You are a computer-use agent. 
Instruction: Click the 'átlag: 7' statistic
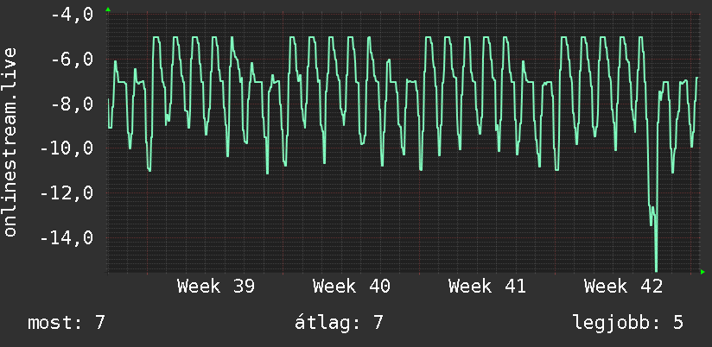click(339, 323)
